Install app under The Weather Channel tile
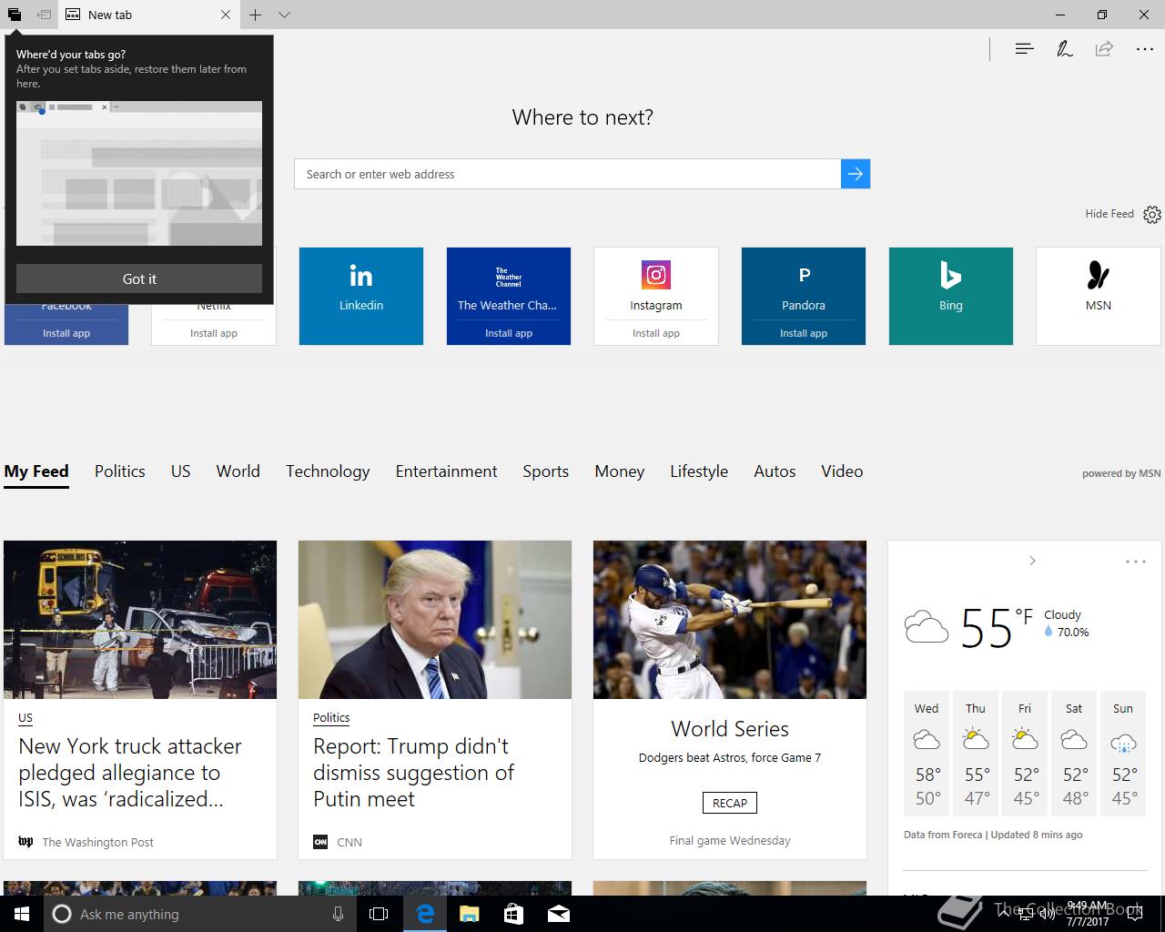 tap(509, 333)
